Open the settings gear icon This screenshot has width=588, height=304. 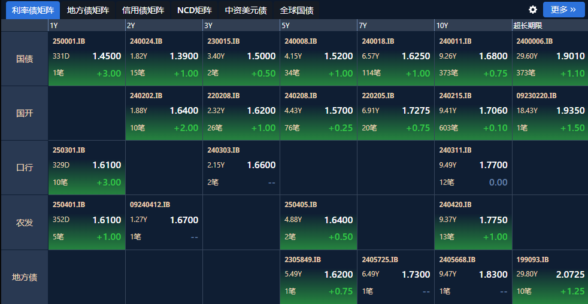point(533,10)
